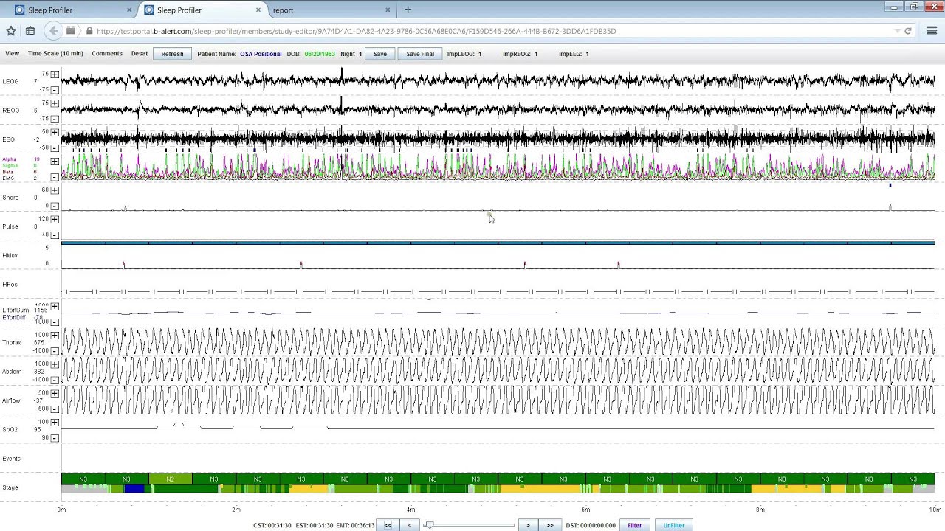
Task: Close the active Sleep Profiler tab
Action: tap(258, 10)
